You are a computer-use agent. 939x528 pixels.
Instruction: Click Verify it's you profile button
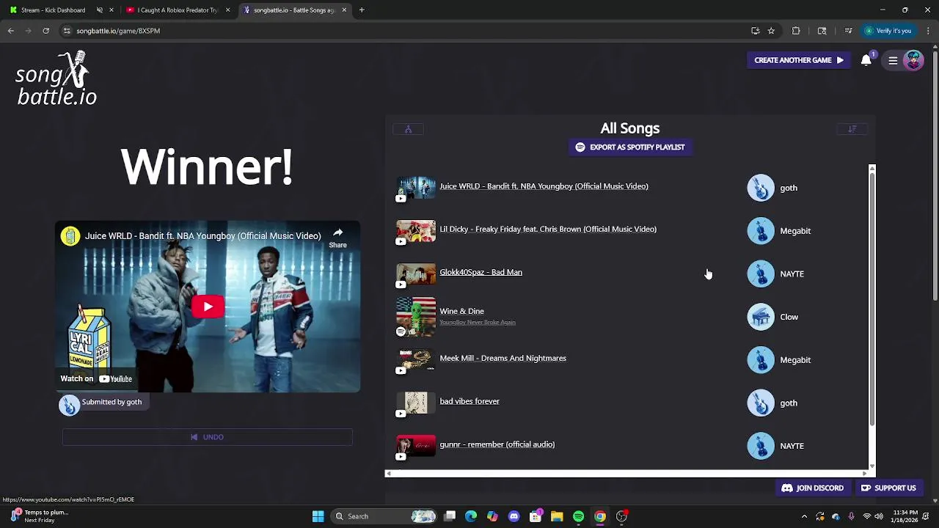(888, 31)
